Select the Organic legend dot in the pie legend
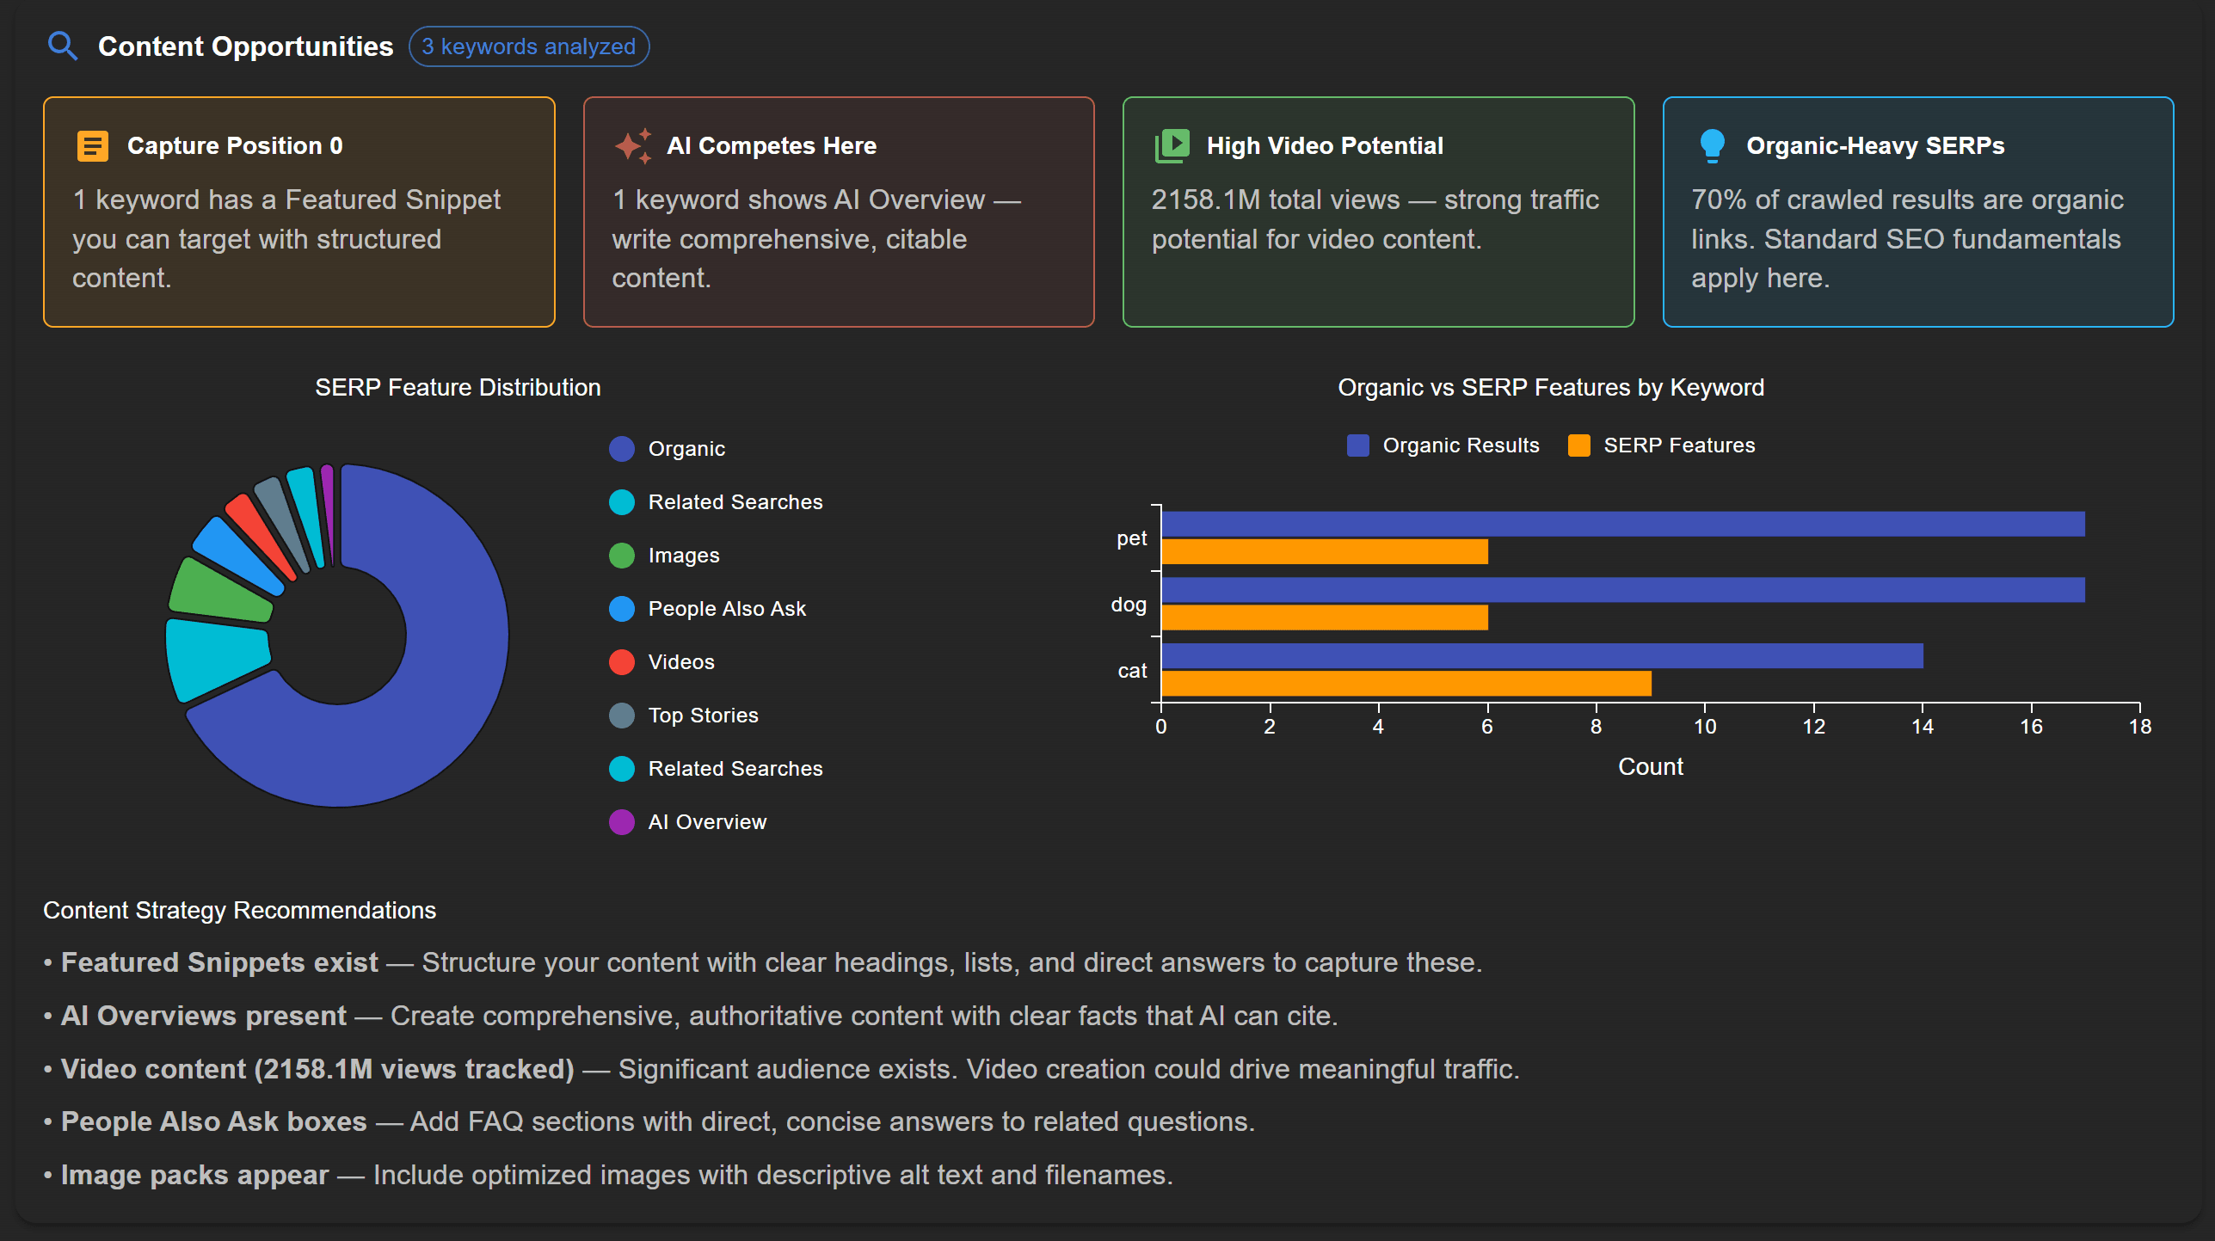Image resolution: width=2215 pixels, height=1241 pixels. pos(621,448)
